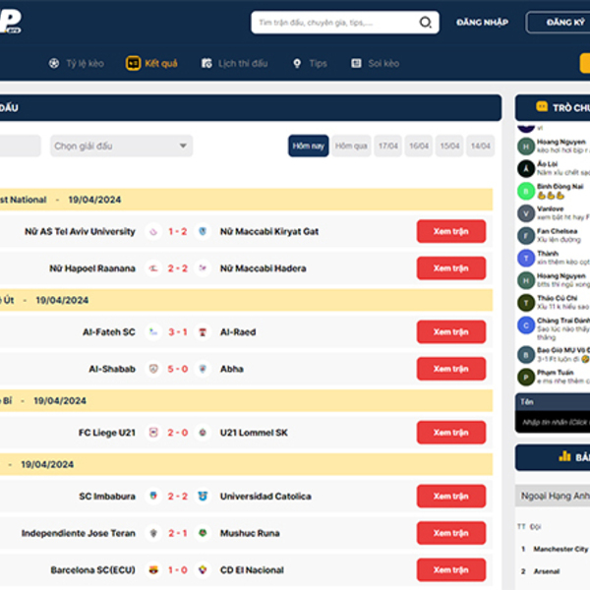Viewport: 590px width, 590px height.
Task: Click the Al-Fateh SC team logo
Action: [x=153, y=332]
